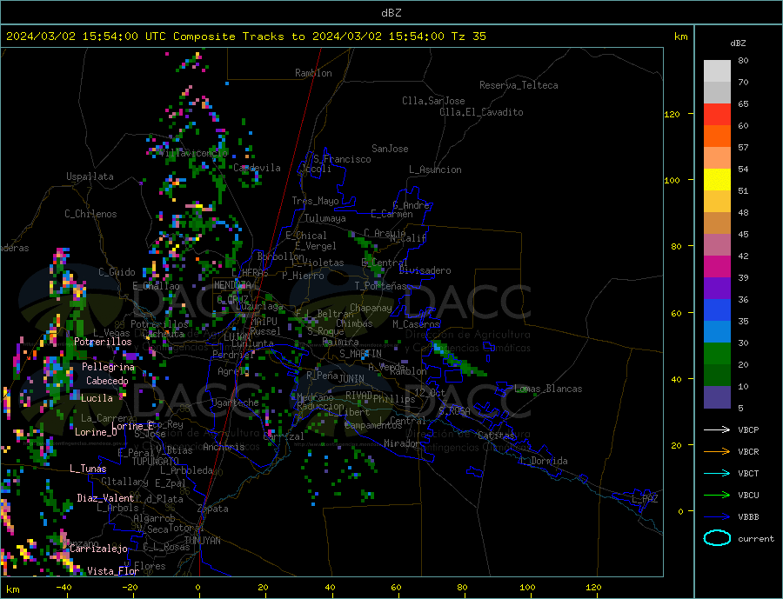Click the light gray 70 dBZ swatch

tap(717, 71)
